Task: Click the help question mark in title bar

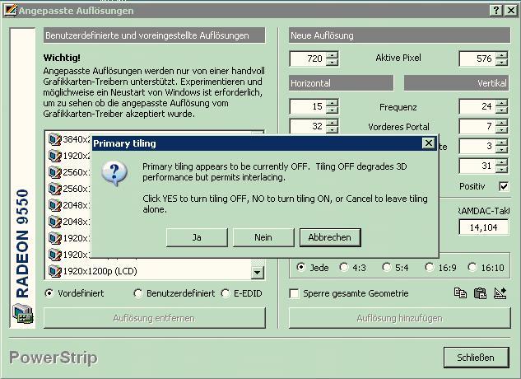Action: [x=495, y=11]
